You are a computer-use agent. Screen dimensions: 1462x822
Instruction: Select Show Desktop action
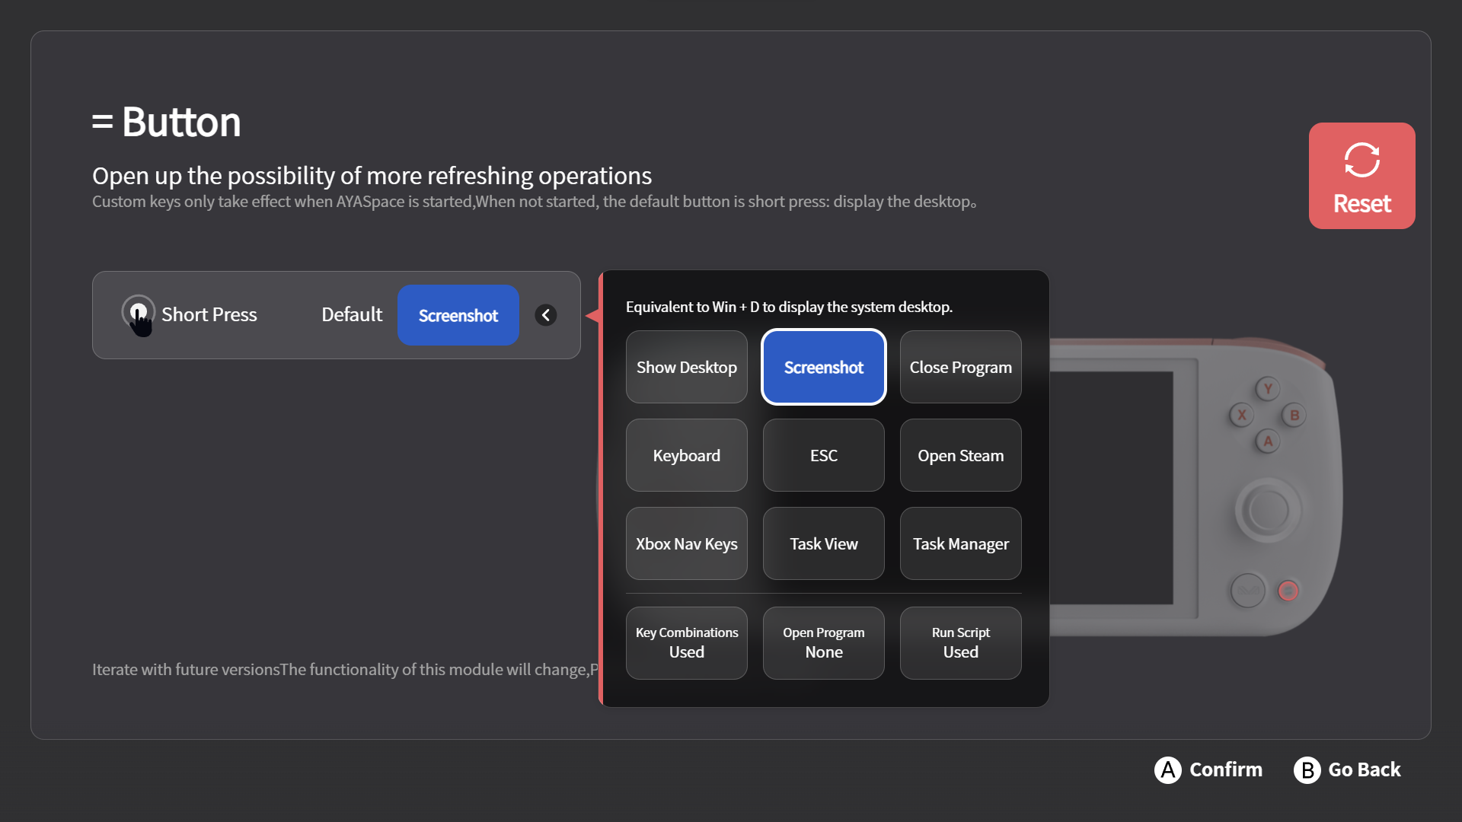[x=686, y=367]
